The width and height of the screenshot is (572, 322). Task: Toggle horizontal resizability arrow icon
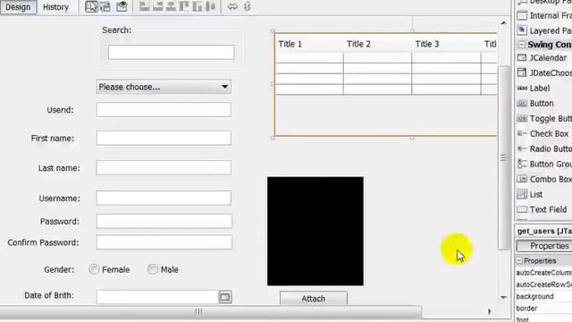click(232, 6)
